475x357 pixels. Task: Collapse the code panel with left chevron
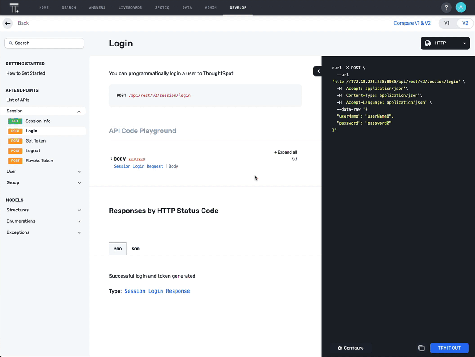tap(318, 71)
